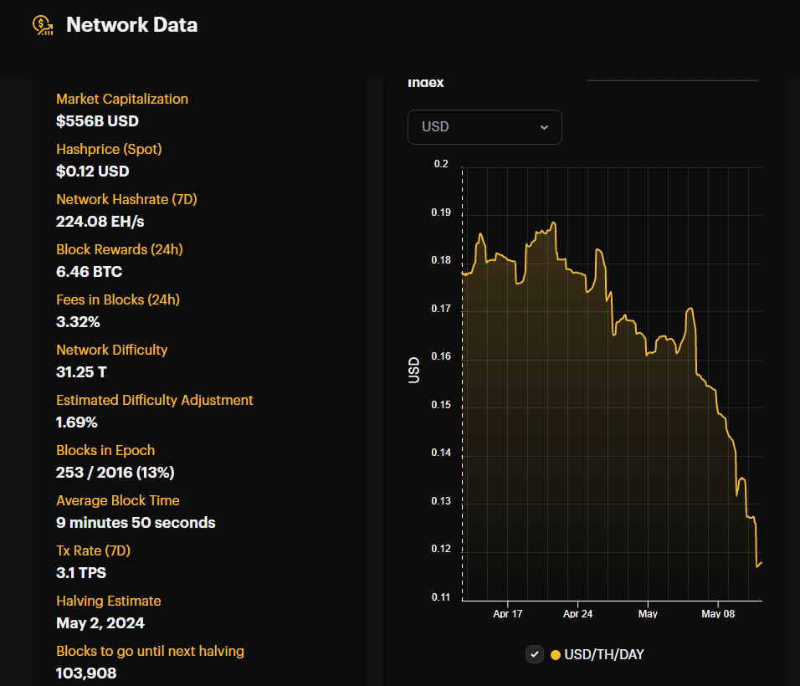Click the $0.12 USD value
The width and height of the screenshot is (800, 686).
click(x=93, y=171)
